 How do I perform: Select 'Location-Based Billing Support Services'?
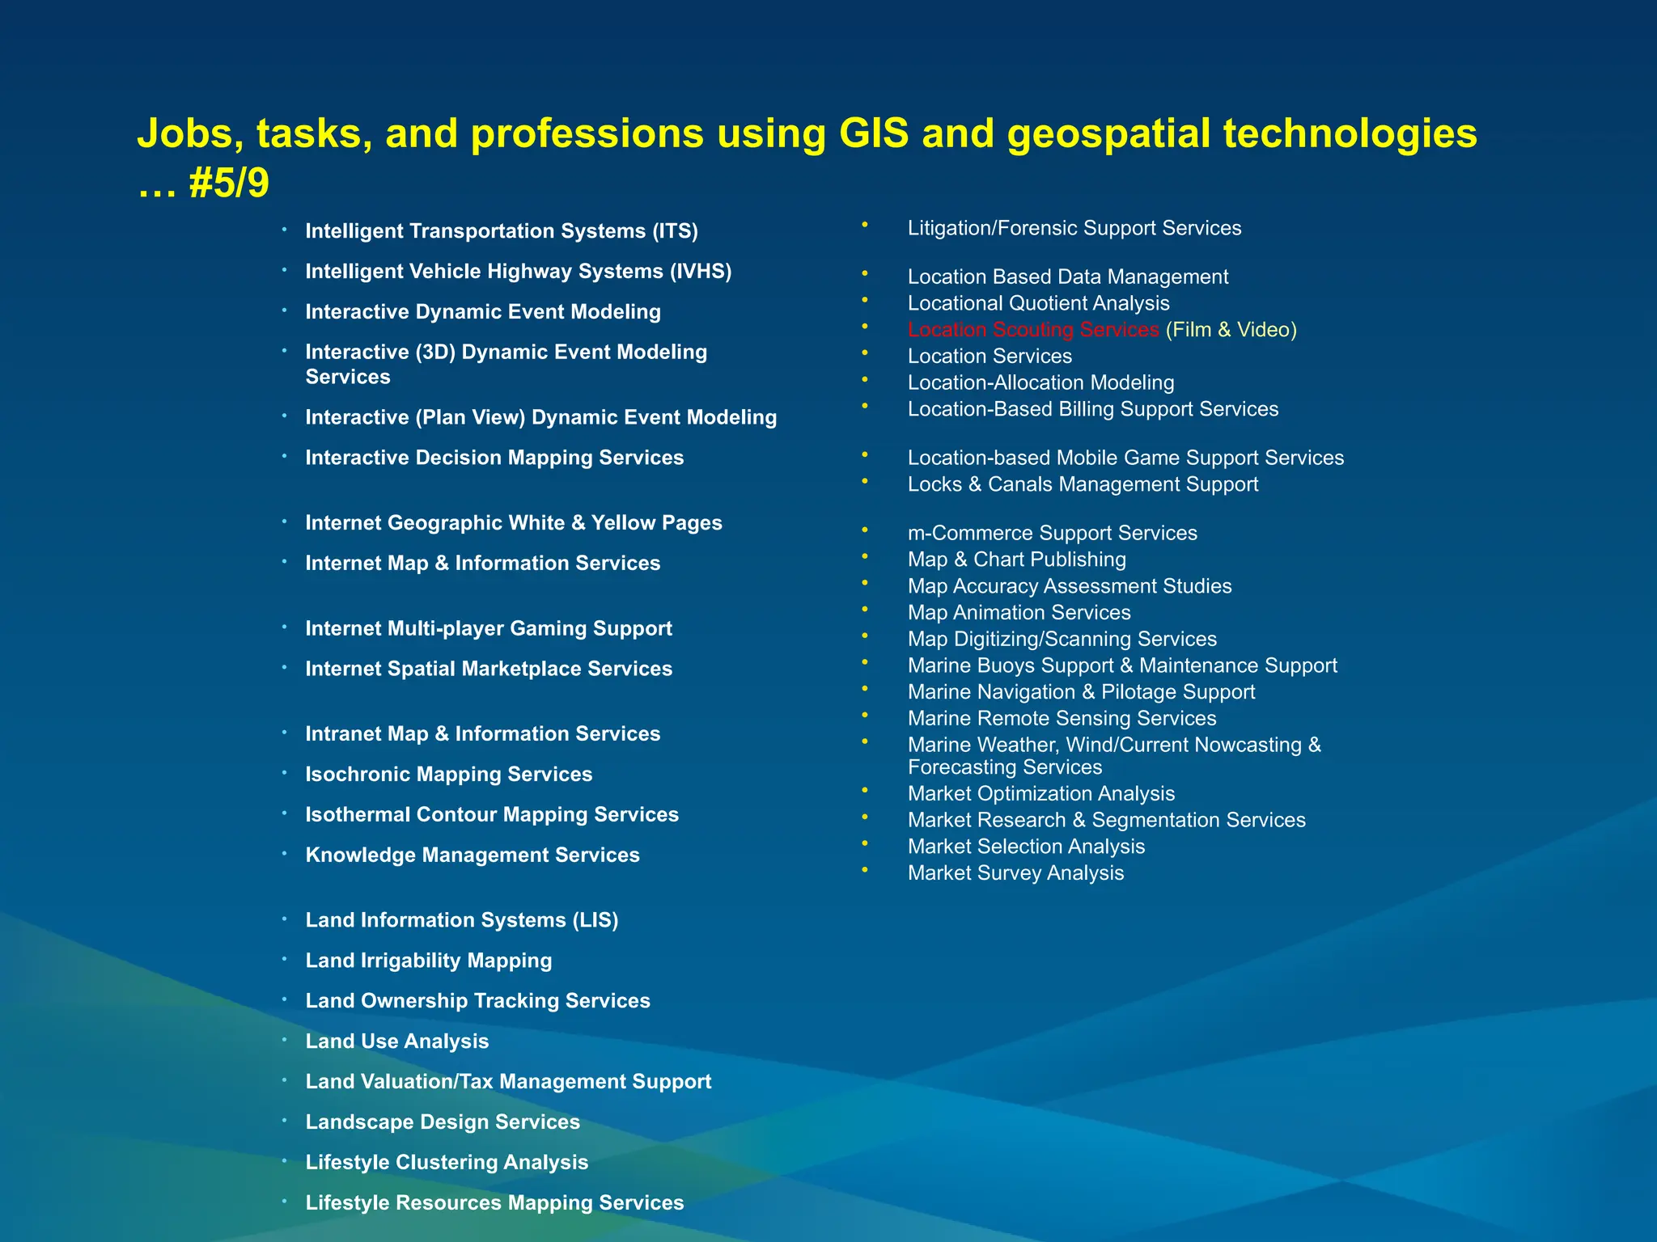pyautogui.click(x=1093, y=410)
